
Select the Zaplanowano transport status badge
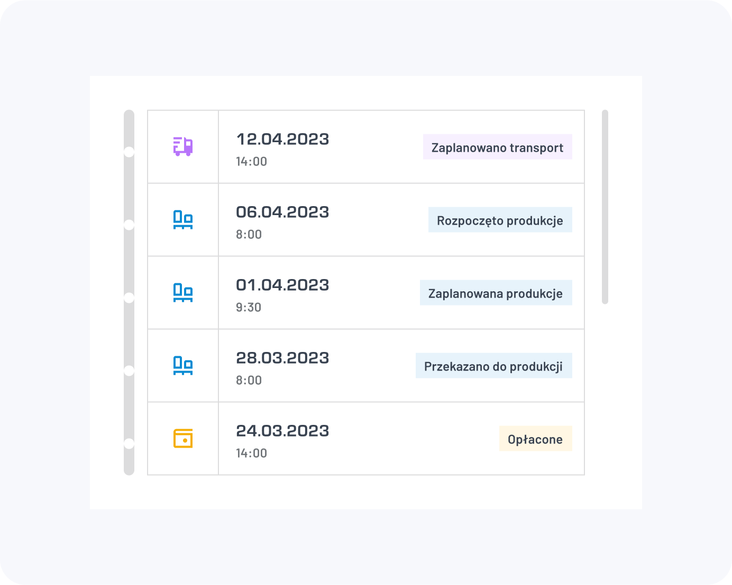coord(497,147)
